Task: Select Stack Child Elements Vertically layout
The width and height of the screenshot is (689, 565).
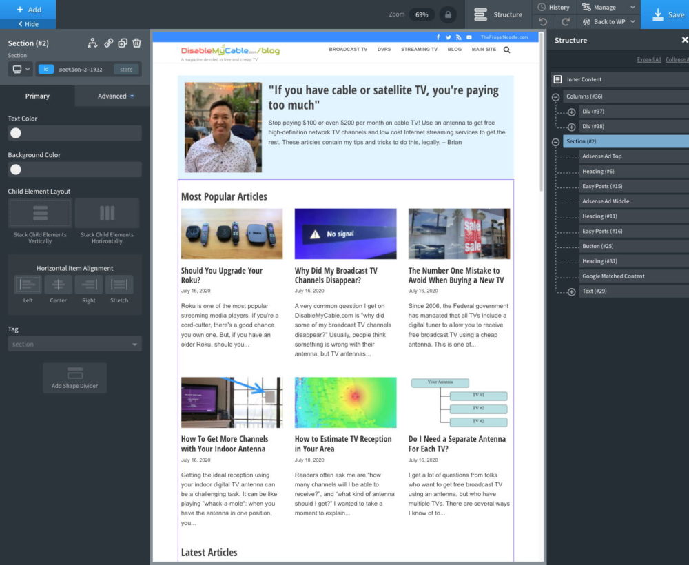Action: pos(40,213)
